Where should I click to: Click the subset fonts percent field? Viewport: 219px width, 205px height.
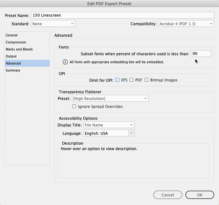(x=201, y=54)
